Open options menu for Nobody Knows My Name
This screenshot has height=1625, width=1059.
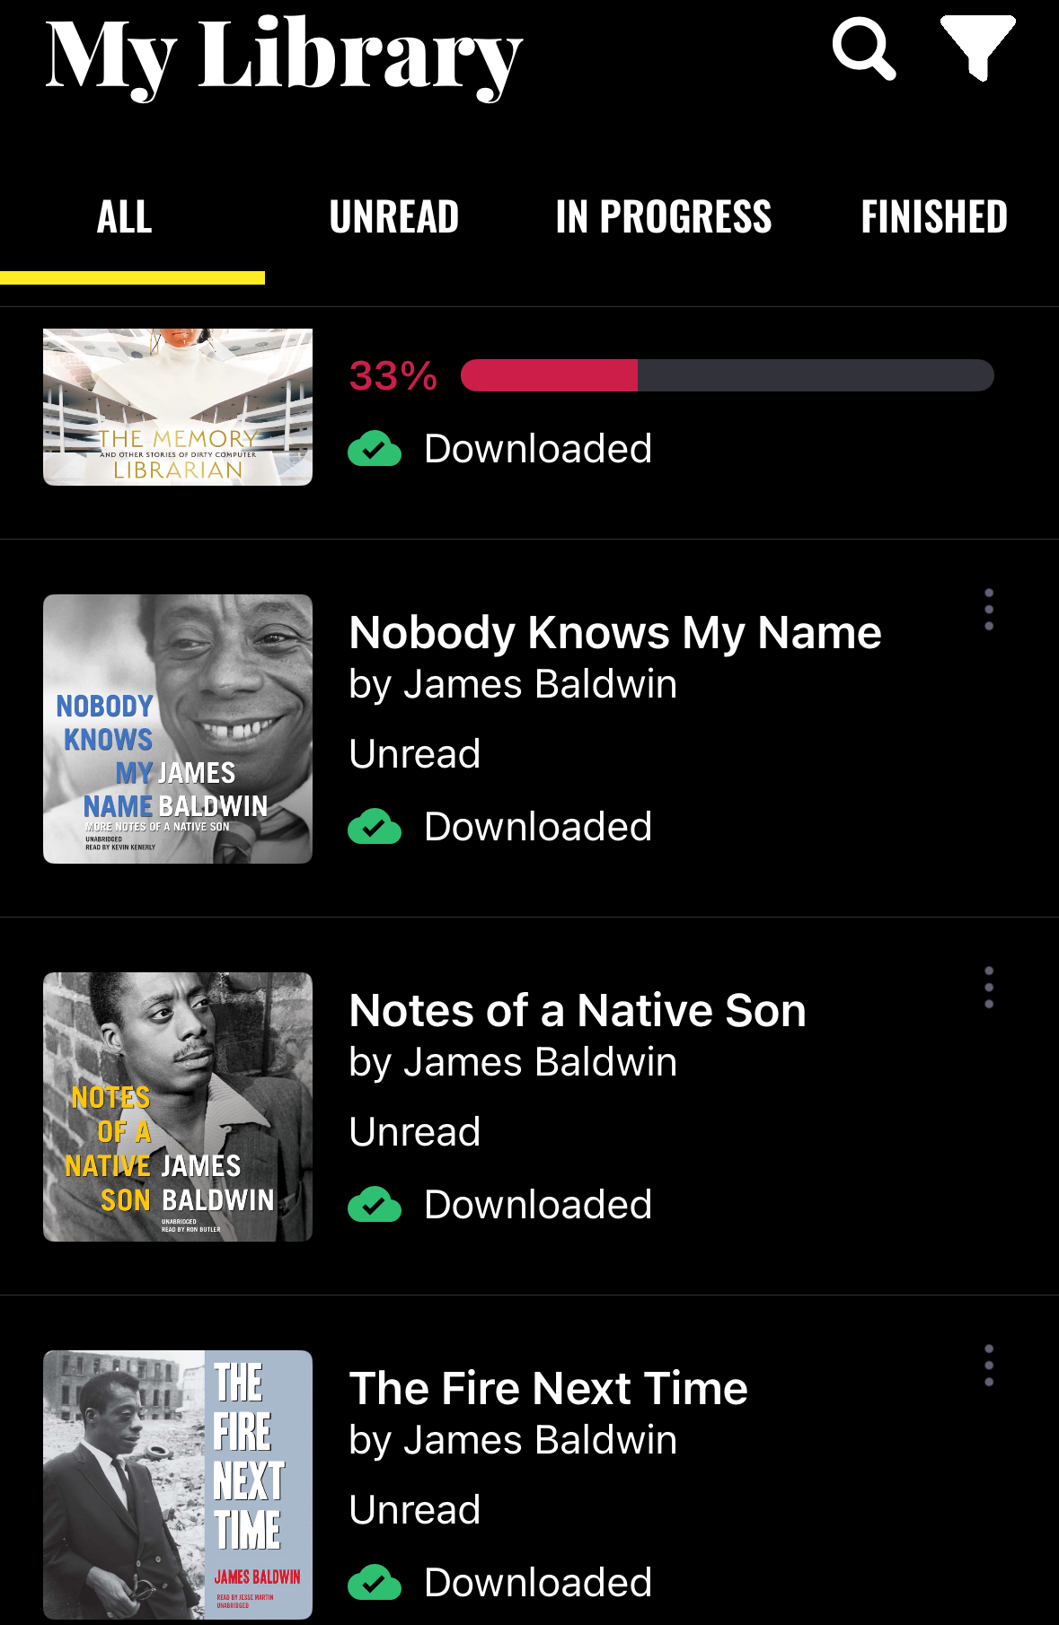989,610
